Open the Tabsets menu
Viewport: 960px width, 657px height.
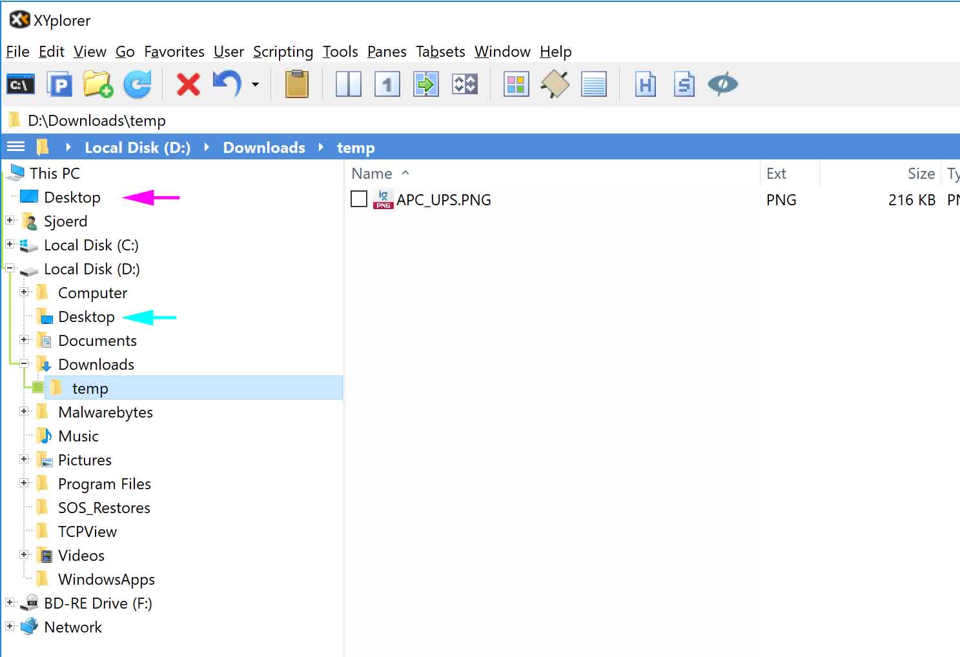[x=440, y=52]
